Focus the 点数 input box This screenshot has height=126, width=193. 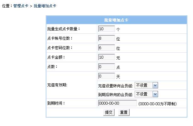(106, 67)
